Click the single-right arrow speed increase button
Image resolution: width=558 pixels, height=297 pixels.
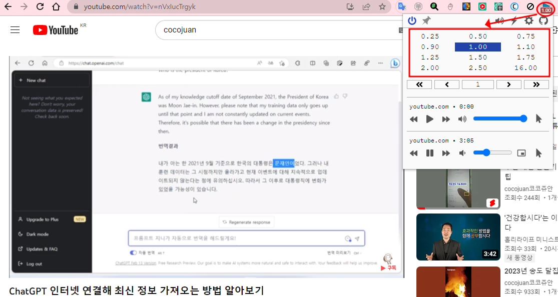509,84
